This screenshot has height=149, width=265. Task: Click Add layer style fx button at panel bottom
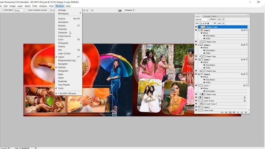[226, 112]
